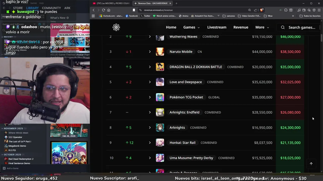Open the Home nav item
This screenshot has width=323, height=181.
[x=171, y=27]
